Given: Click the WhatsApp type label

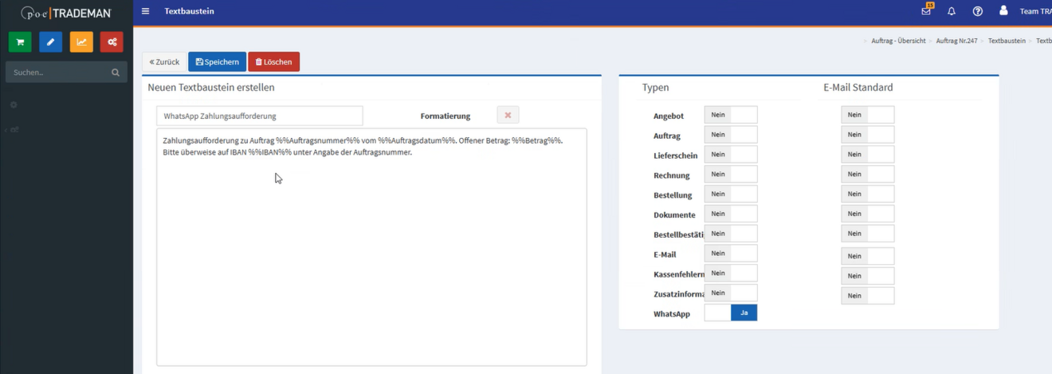Looking at the screenshot, I should pyautogui.click(x=672, y=314).
